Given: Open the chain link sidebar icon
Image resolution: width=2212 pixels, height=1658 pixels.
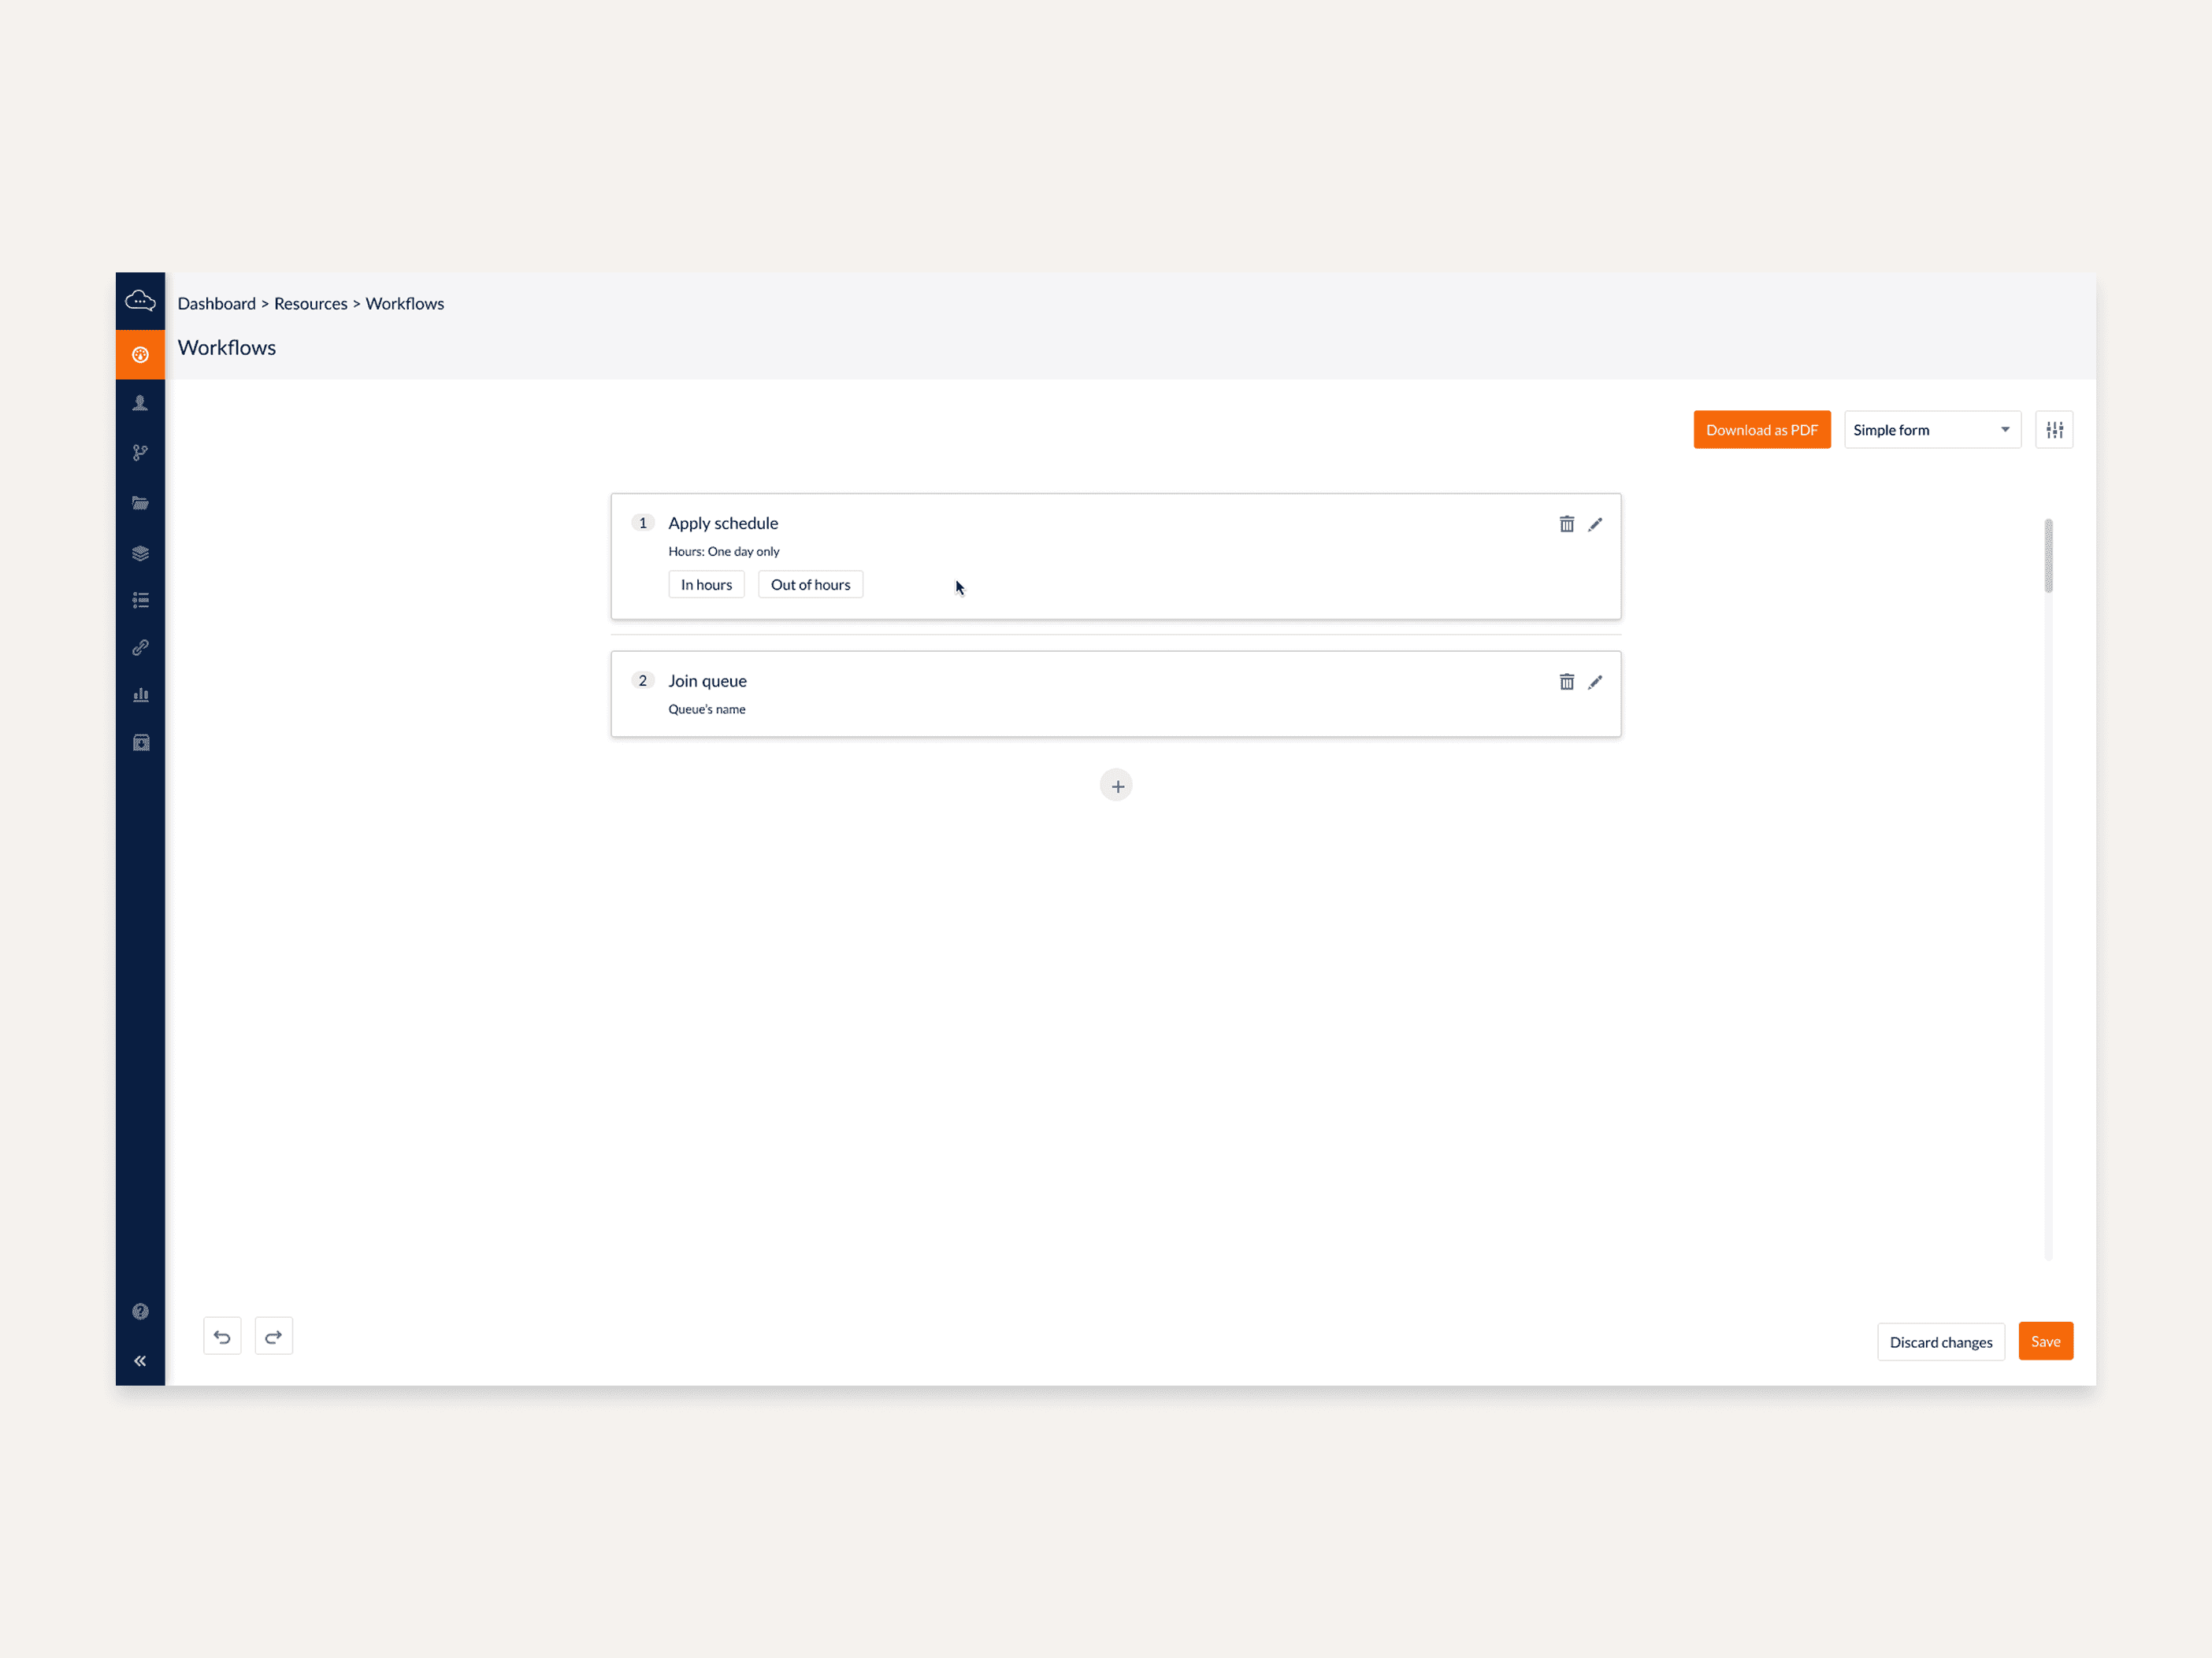Looking at the screenshot, I should (x=140, y=648).
